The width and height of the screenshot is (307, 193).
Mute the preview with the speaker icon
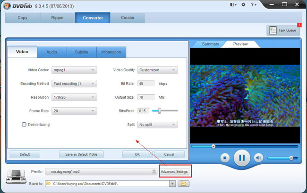pos(258,158)
